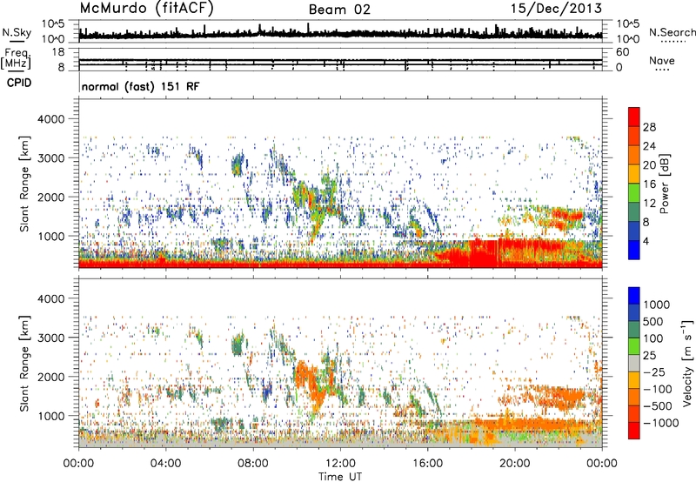Click the 2000 tick on the velocity panel
This screenshot has width=696, height=482.
[51, 378]
